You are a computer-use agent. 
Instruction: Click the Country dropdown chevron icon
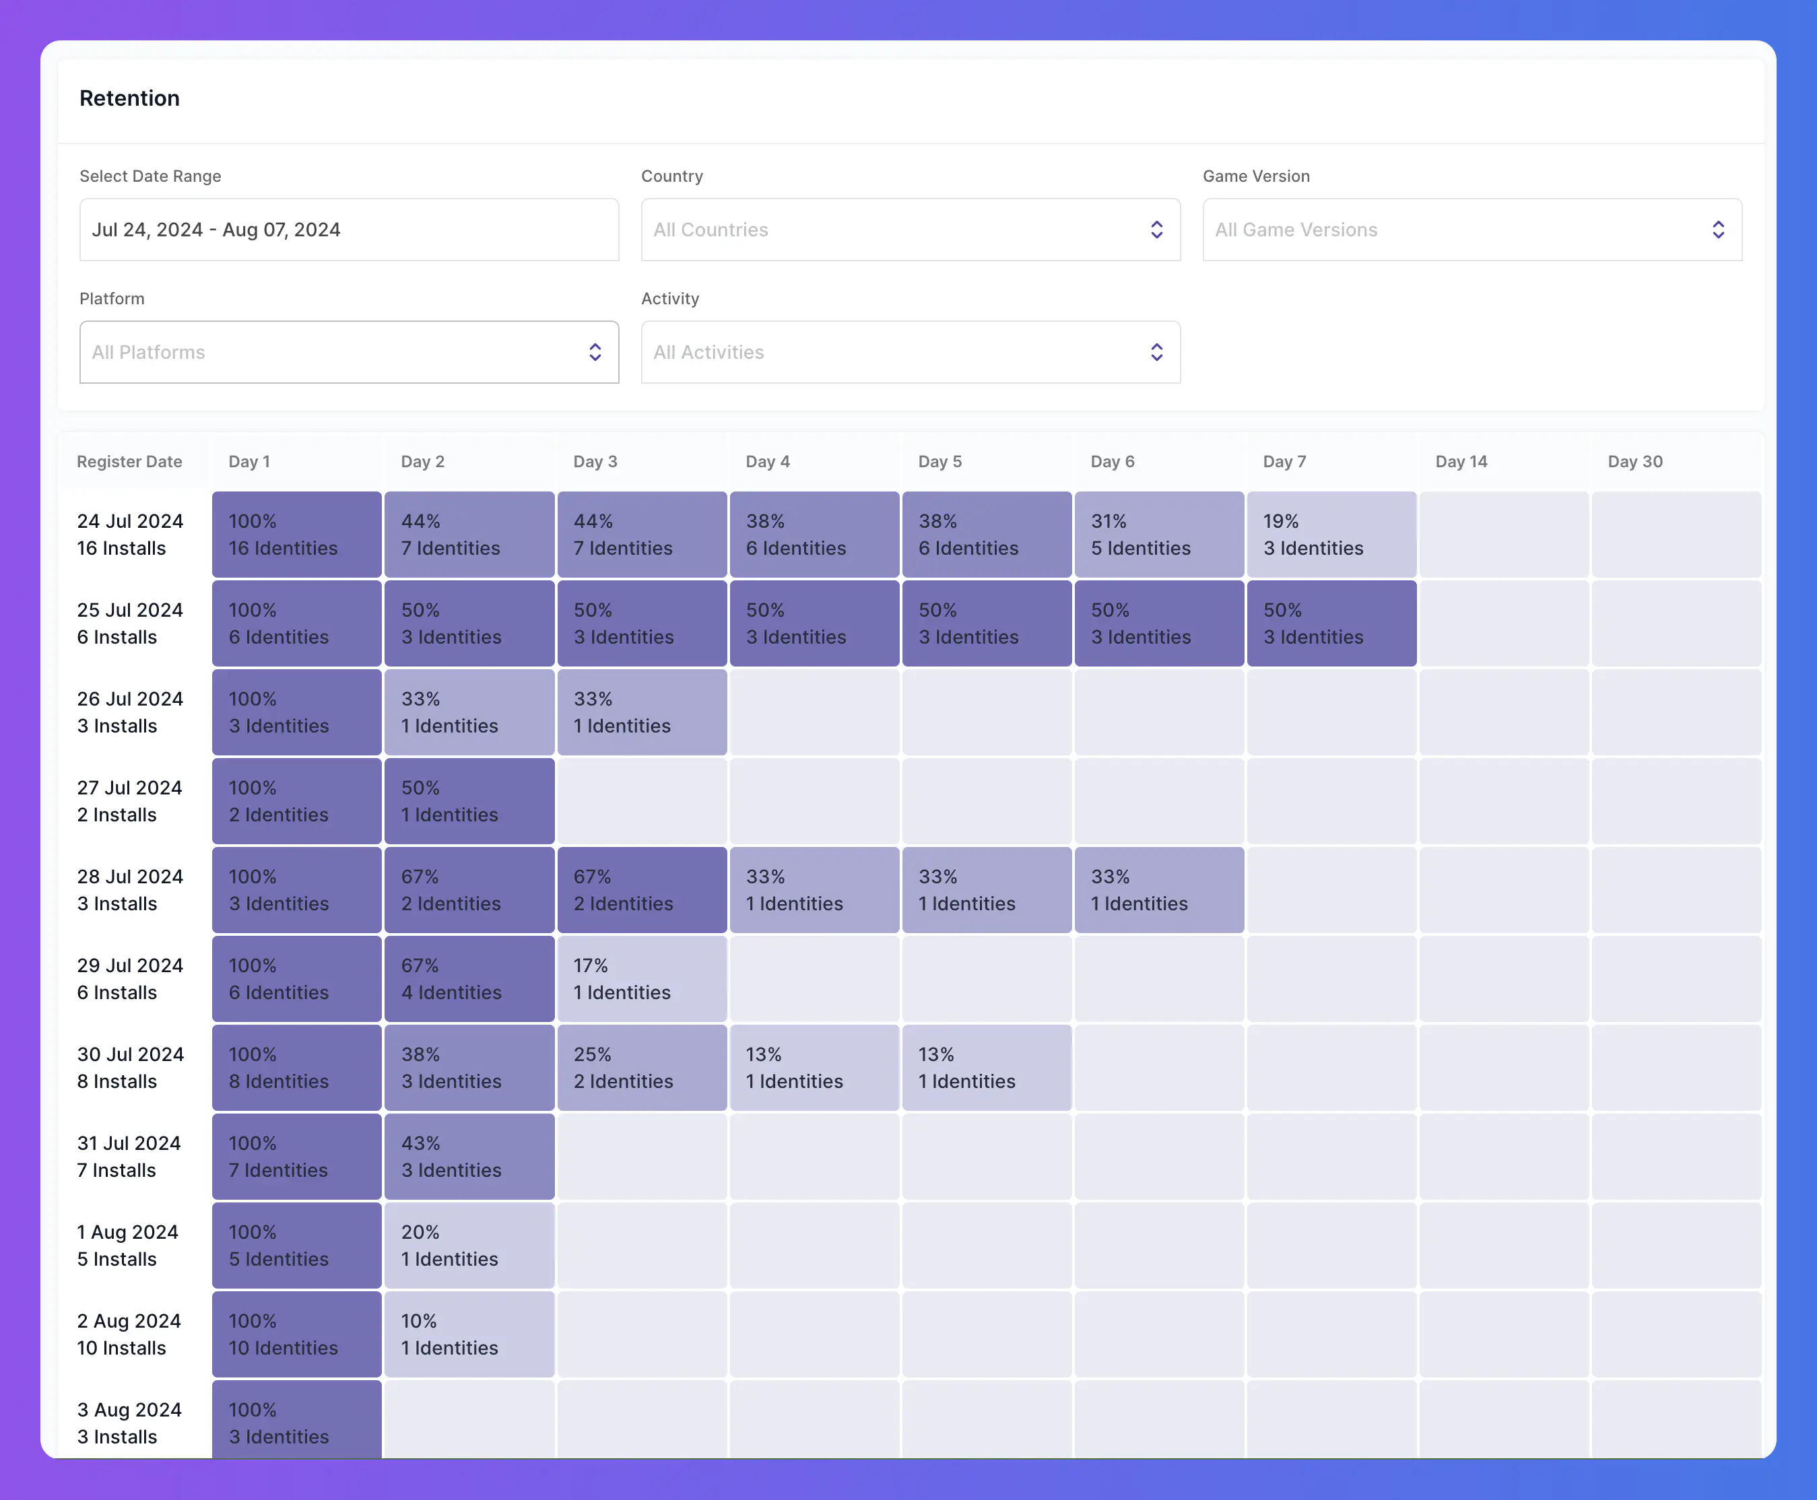[1156, 230]
